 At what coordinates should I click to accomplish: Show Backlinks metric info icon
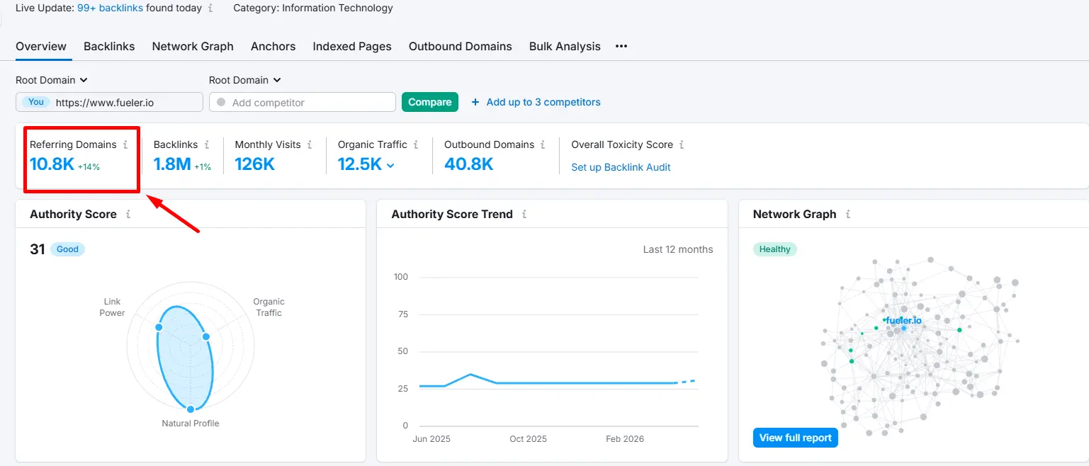click(207, 144)
